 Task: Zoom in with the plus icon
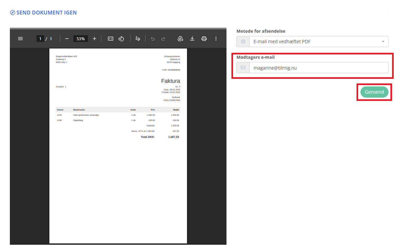pos(94,39)
